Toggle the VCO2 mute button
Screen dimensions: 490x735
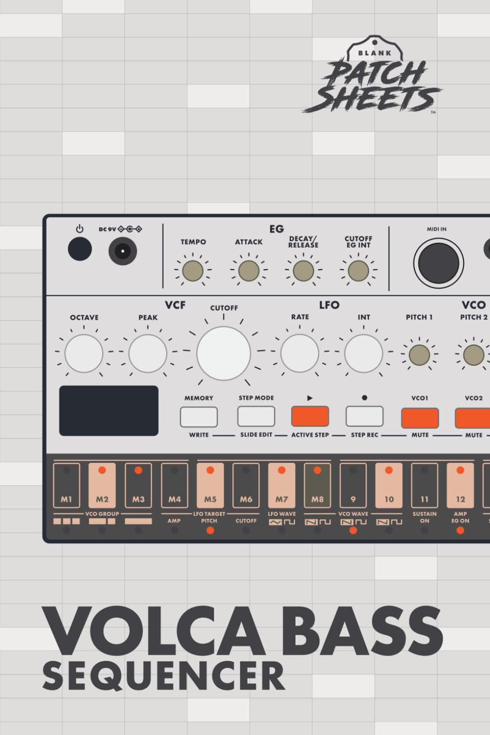click(473, 418)
